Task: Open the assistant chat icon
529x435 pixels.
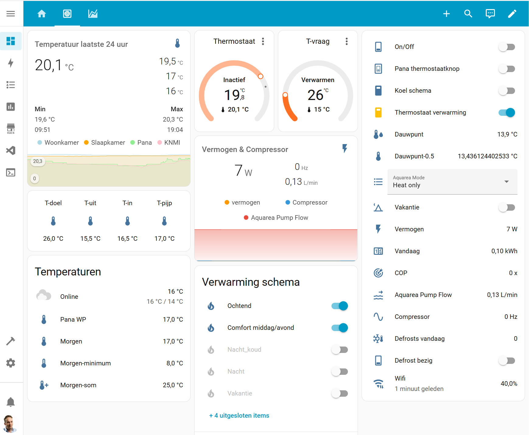Action: tap(490, 14)
